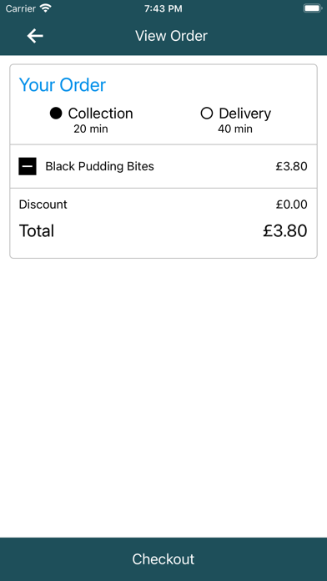Tap the Total amount £3.80
327x581 pixels.
coord(285,231)
